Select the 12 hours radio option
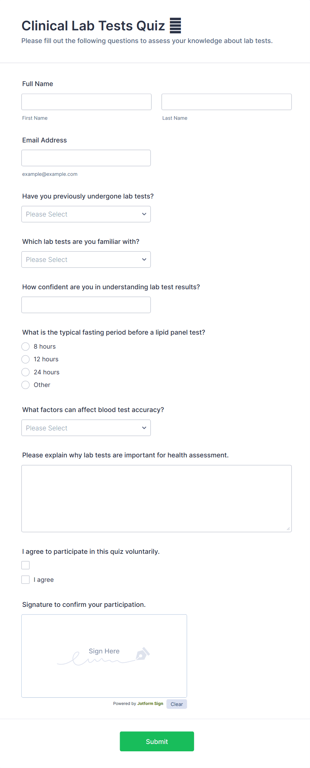310x768 pixels. 26,359
